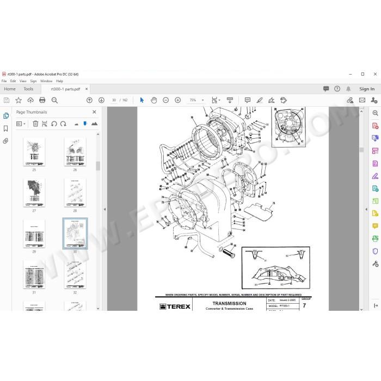Image resolution: width=381 pixels, height=381 pixels.
Task: Enlarge thumbnails large mountain icon
Action: (94, 124)
